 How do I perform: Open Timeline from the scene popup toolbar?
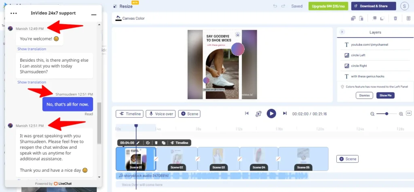click(x=180, y=143)
